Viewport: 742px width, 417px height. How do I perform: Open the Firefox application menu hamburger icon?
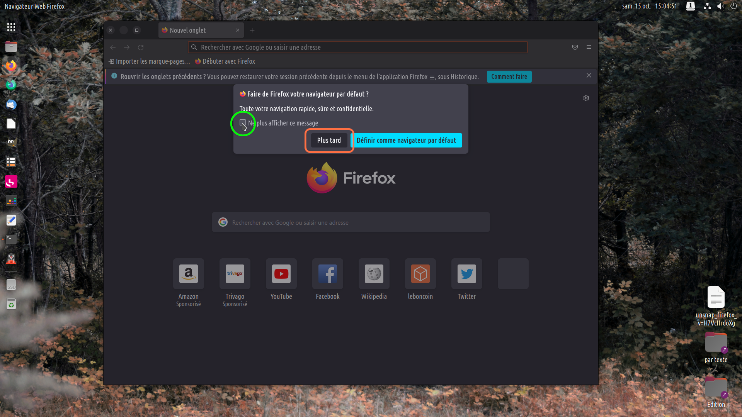tap(589, 47)
